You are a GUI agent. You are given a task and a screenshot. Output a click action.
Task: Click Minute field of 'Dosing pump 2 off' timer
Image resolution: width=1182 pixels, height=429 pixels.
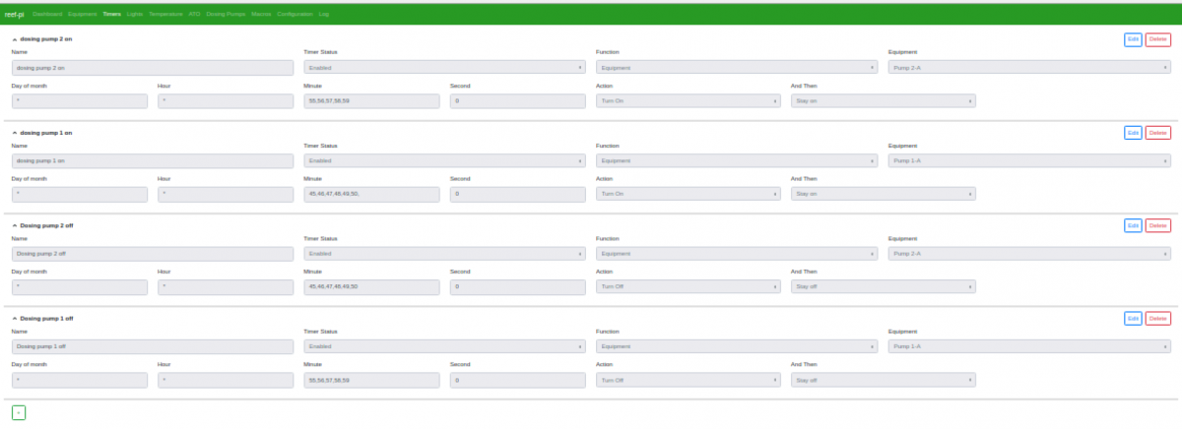tap(371, 287)
